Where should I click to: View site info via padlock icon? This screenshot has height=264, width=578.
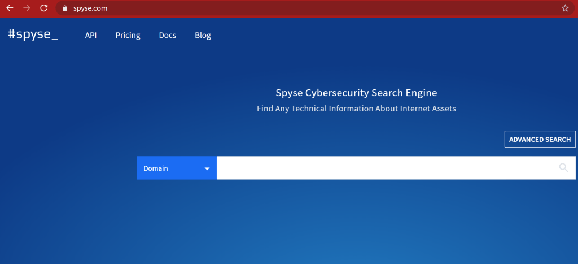[x=65, y=8]
